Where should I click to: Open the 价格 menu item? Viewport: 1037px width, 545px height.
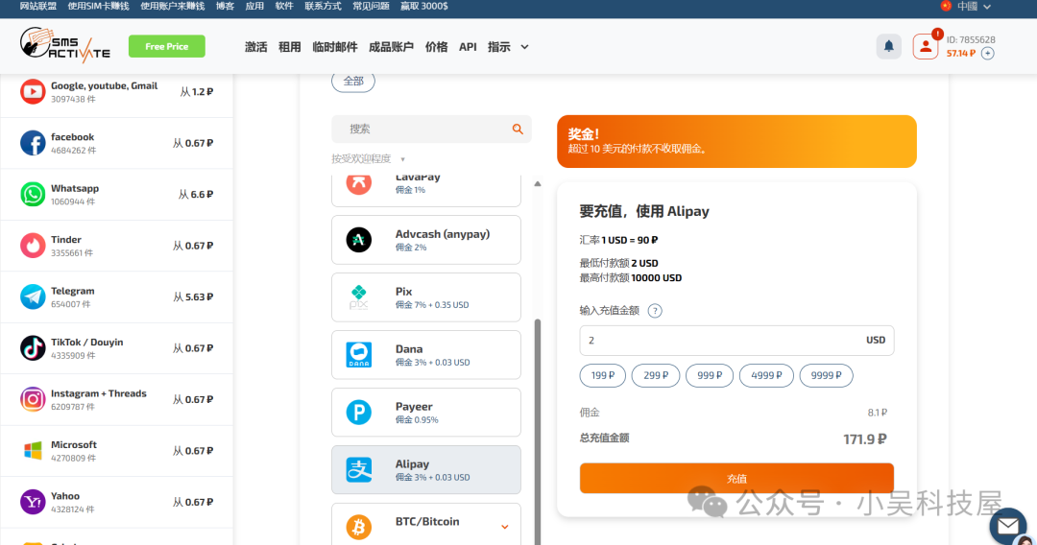(436, 47)
